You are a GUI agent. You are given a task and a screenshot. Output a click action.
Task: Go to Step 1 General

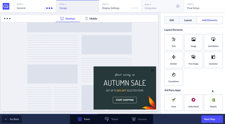35,6
